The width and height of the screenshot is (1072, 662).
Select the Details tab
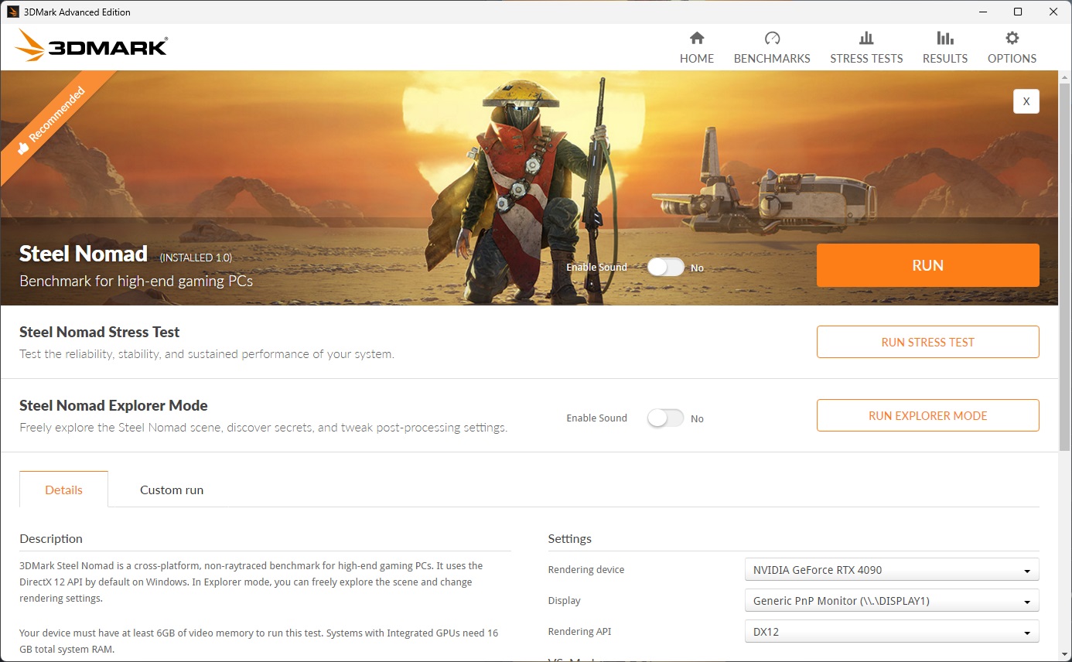point(63,490)
